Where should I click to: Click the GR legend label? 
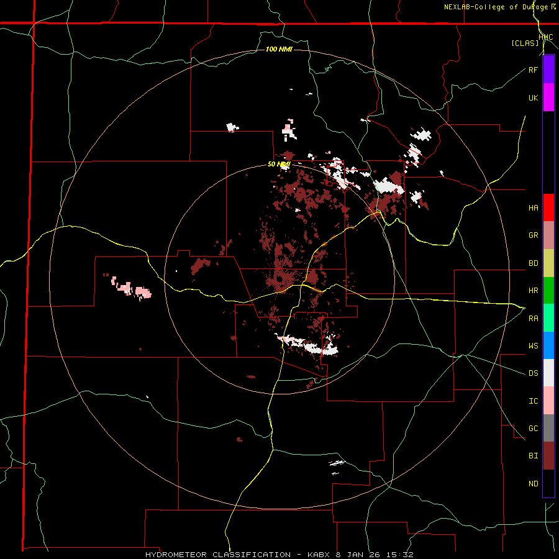pyautogui.click(x=533, y=235)
